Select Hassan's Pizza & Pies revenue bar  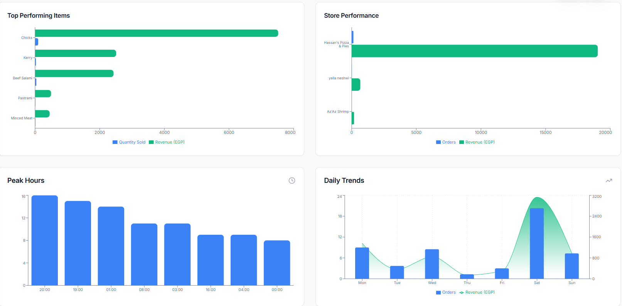(474, 51)
